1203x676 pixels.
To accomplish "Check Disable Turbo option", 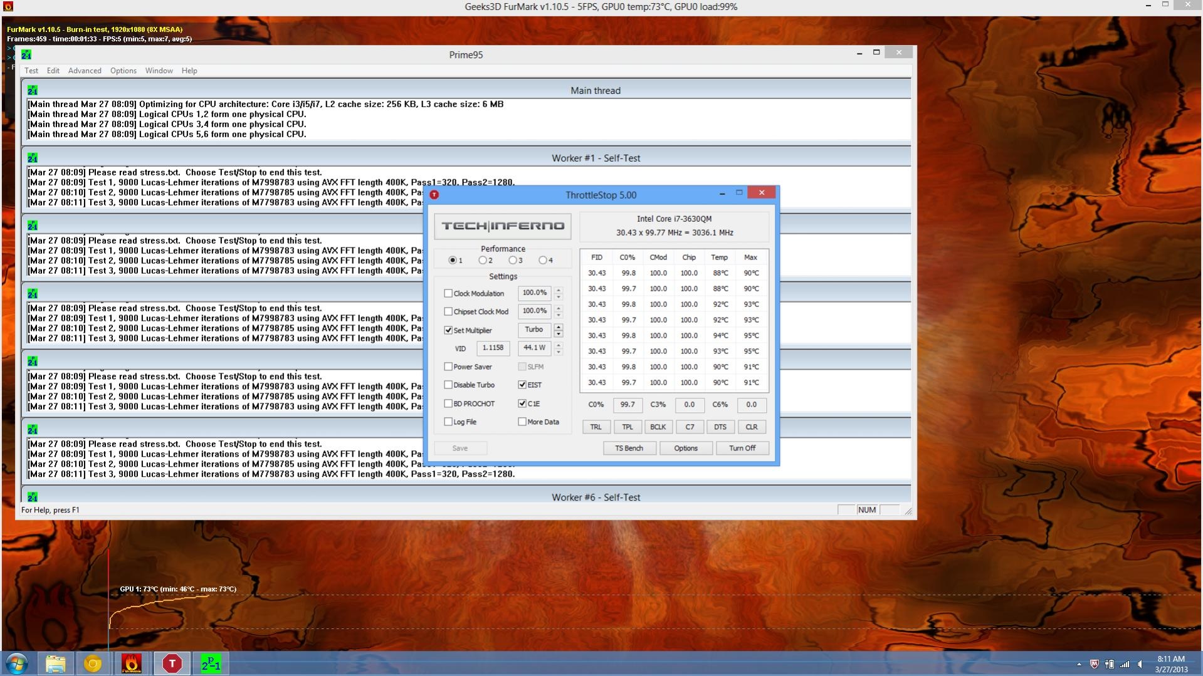I will 448,385.
